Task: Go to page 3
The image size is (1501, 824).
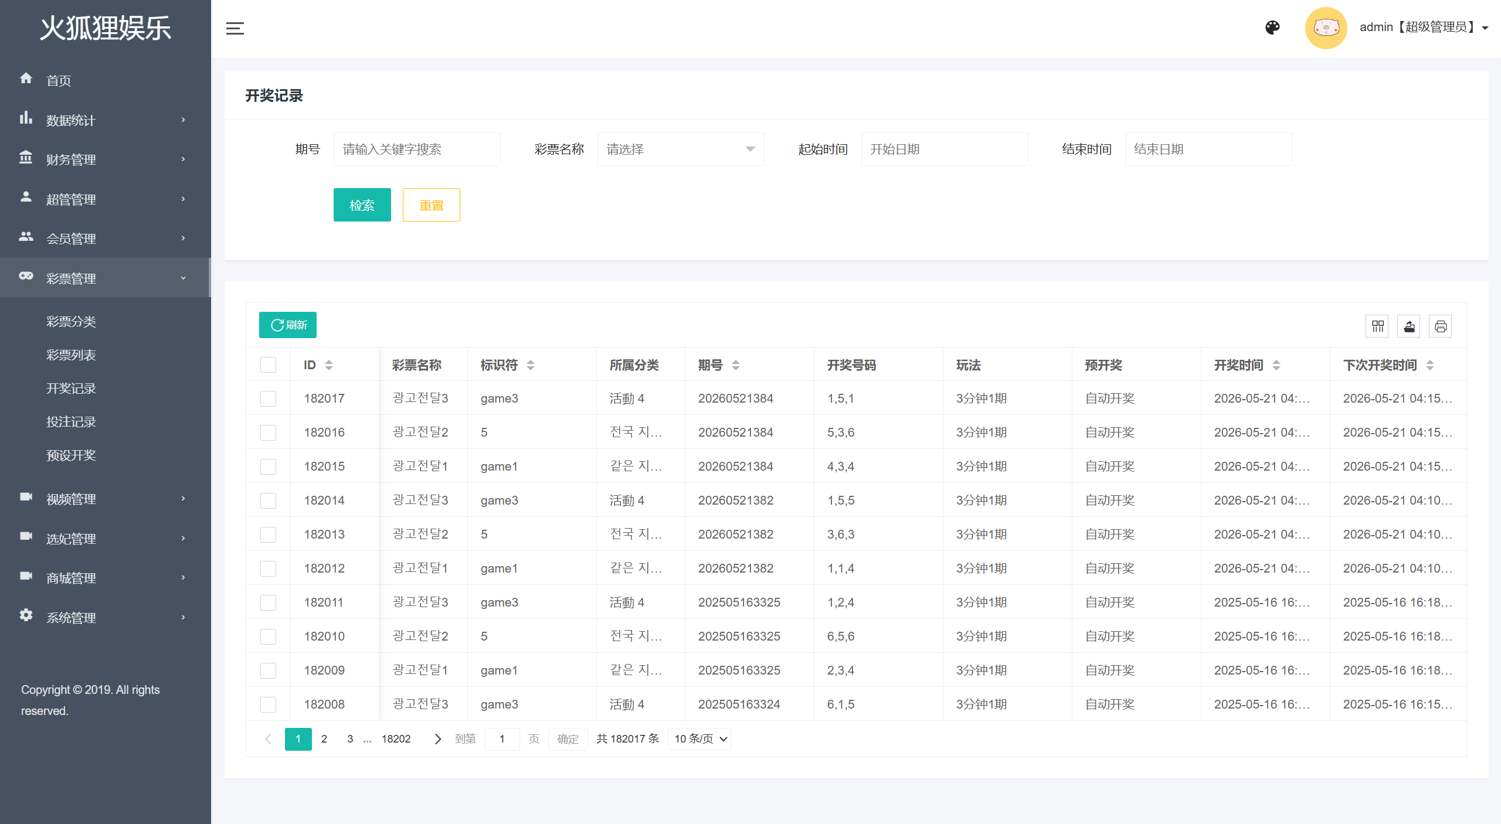Action: (x=350, y=739)
